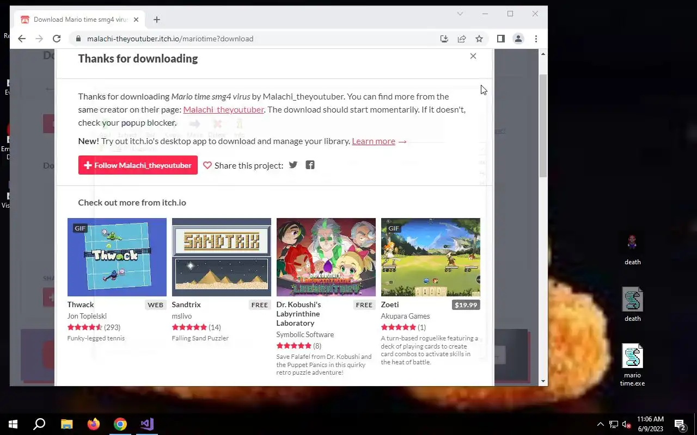
Task: Select the mario time.exe desktop icon
Action: [633, 365]
